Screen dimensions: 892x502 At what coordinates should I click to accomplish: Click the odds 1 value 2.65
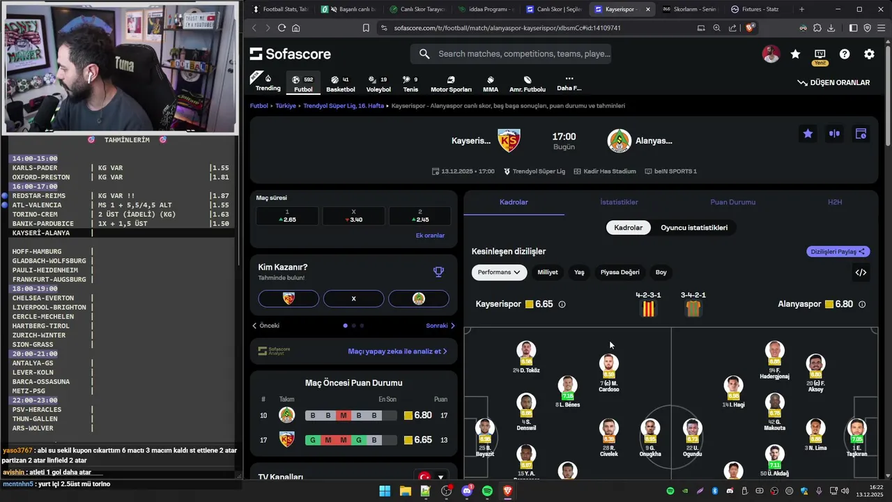click(287, 216)
